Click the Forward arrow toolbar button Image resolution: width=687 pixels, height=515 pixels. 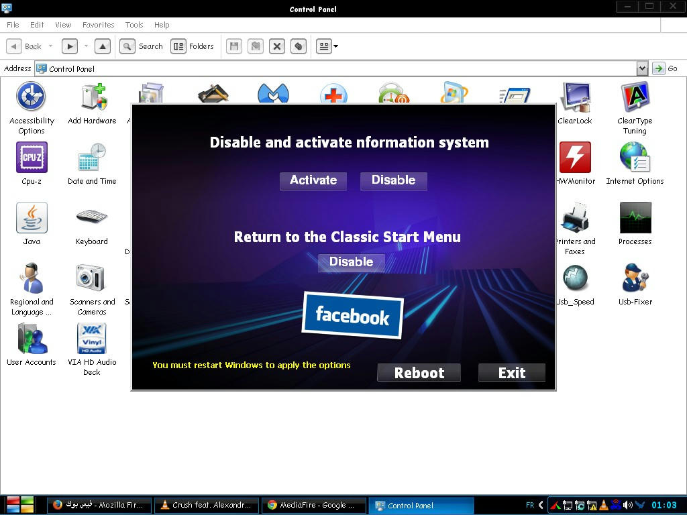[70, 46]
